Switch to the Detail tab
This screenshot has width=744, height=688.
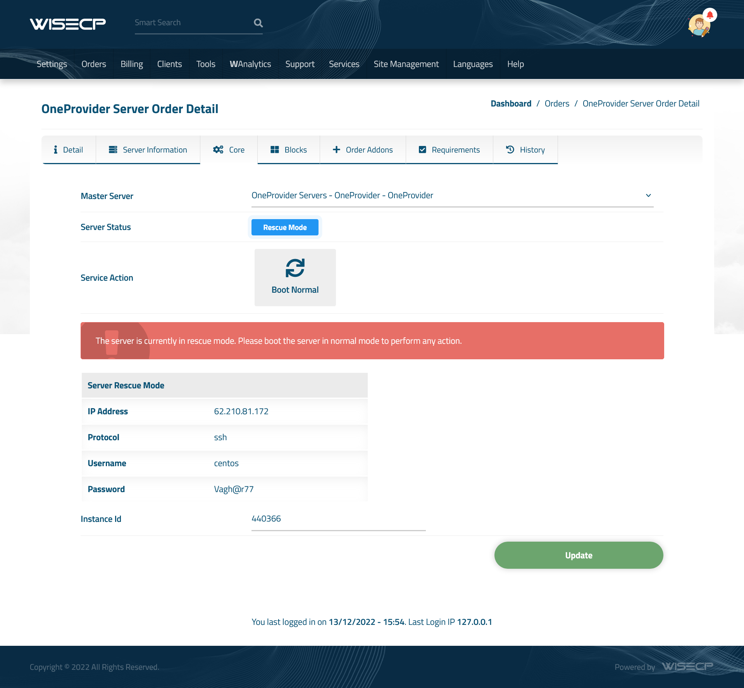click(x=69, y=150)
